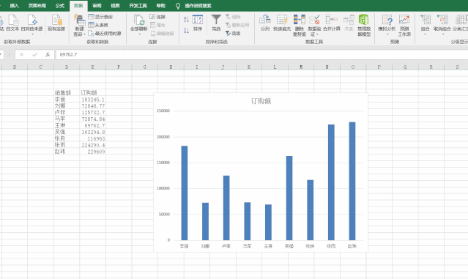This screenshot has height=279, width=468.
Task: Click the lightbulb Tell Me search icon
Action: [x=178, y=6]
